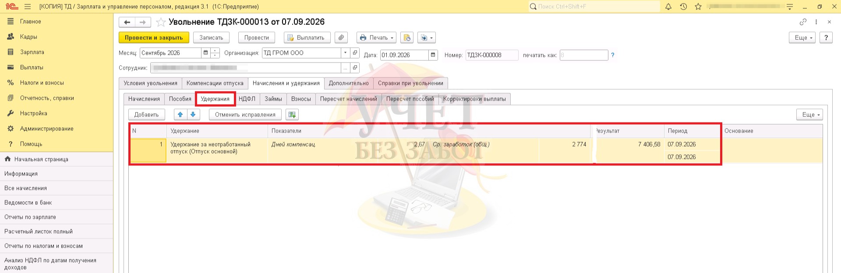Open the employee selection ellipsis button

point(346,68)
